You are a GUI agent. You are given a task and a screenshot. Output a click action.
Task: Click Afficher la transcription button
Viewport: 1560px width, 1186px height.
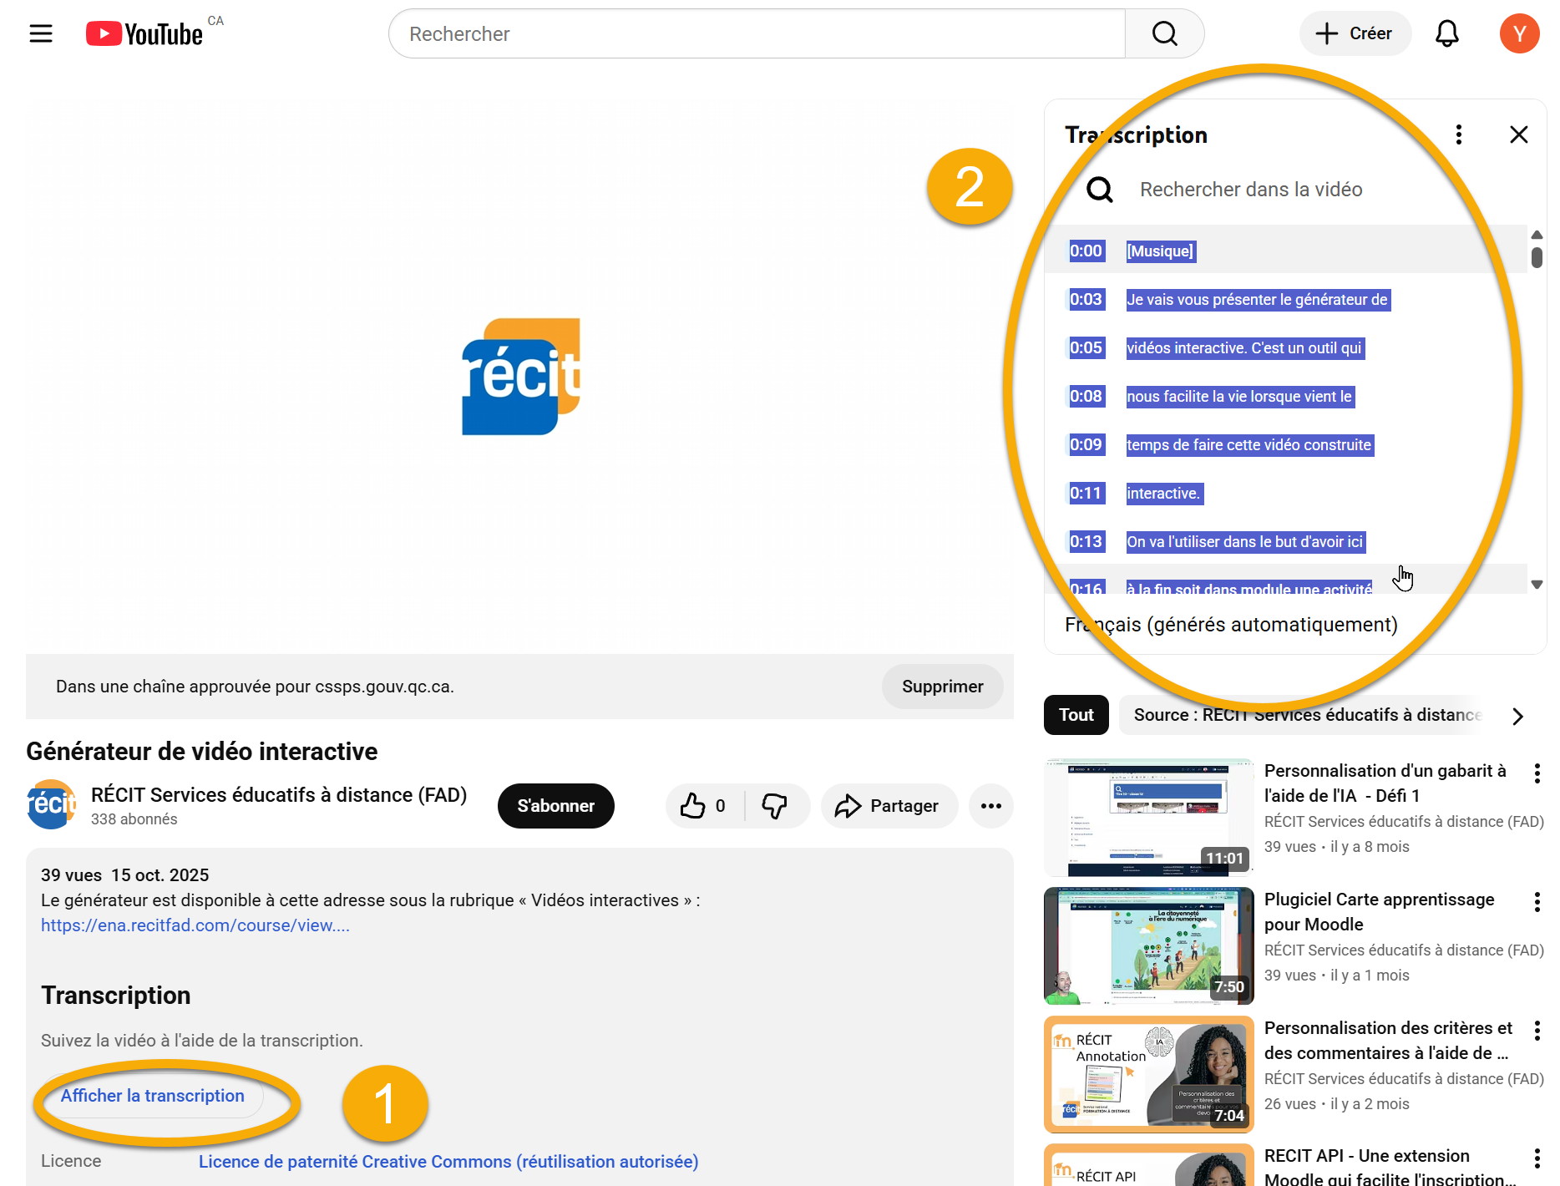(153, 1096)
